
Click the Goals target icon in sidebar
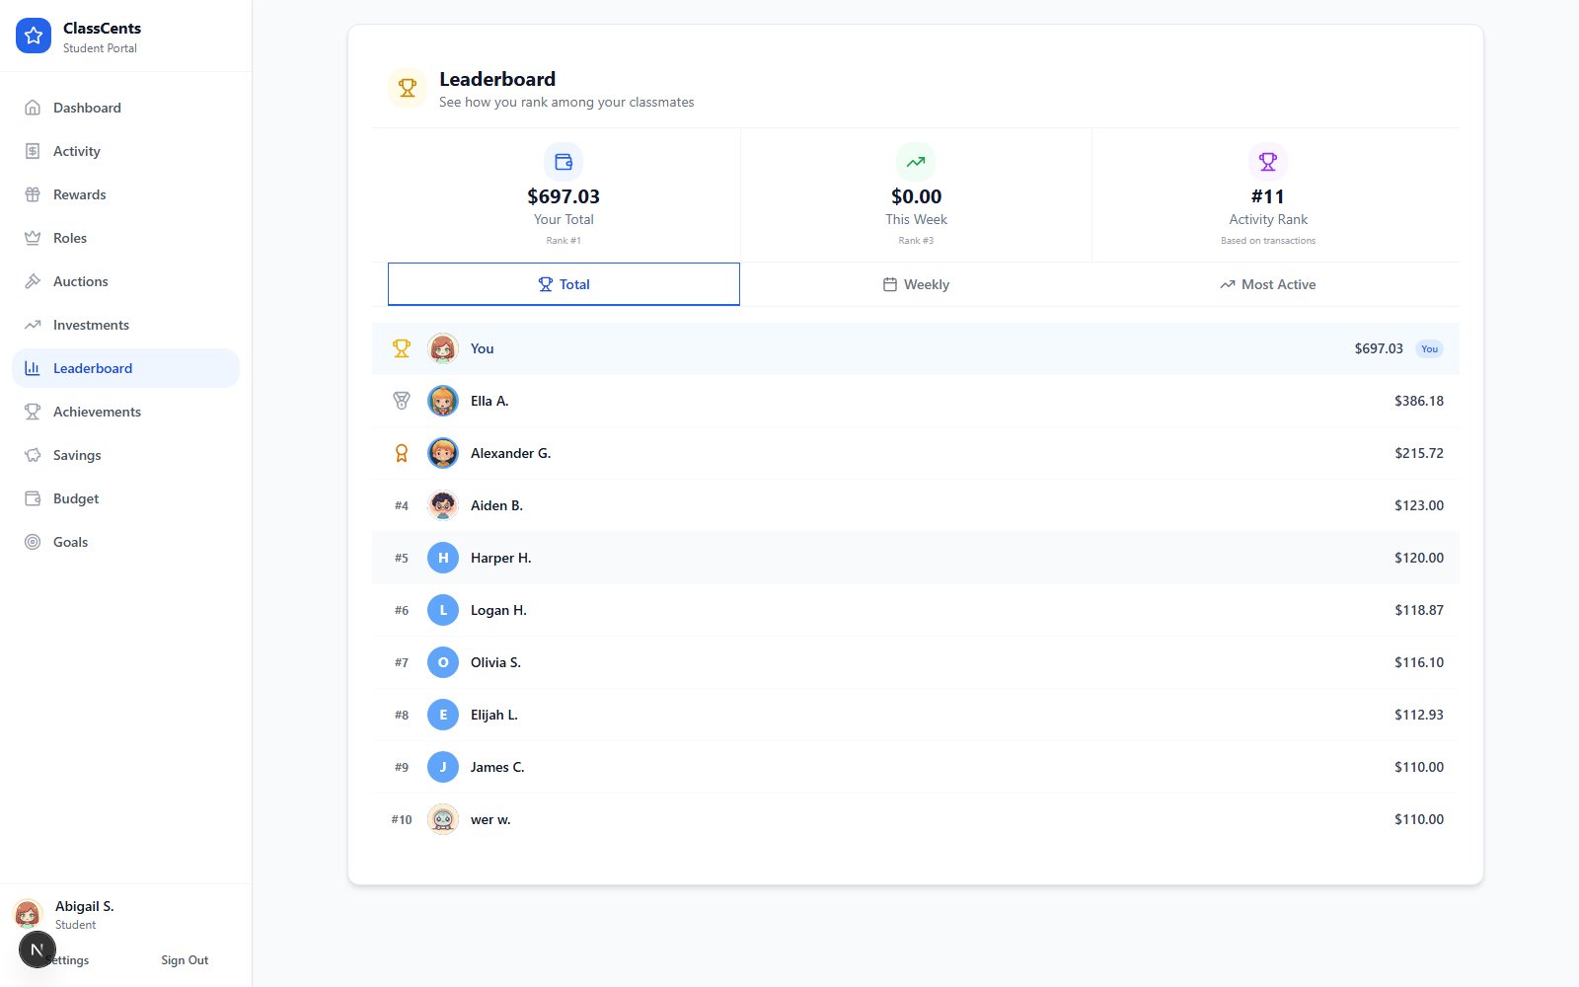(x=33, y=542)
